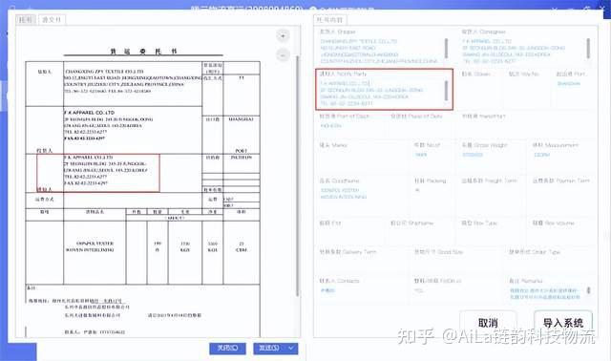Click the Shipper field scrollbar

446,49
